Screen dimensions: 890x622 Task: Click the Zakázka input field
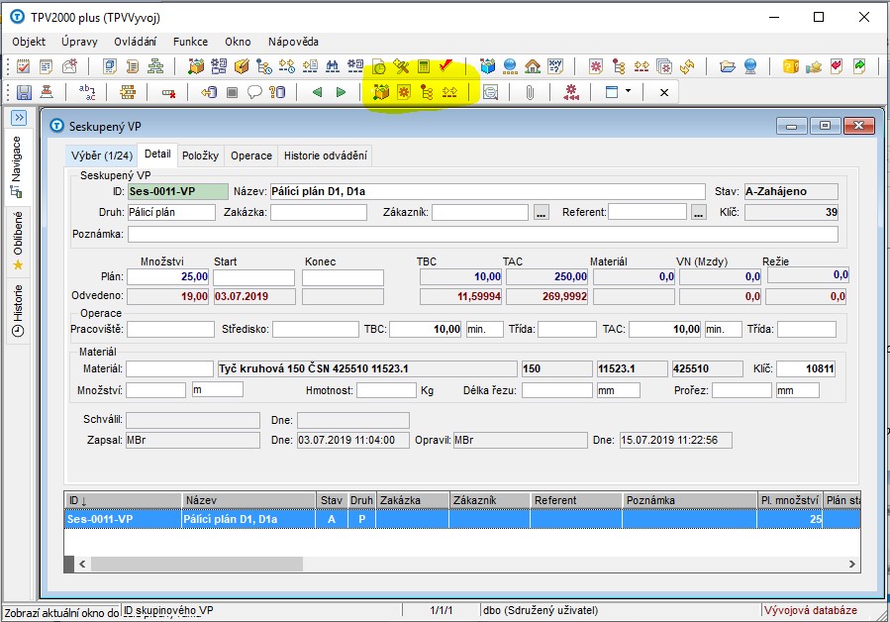pos(319,212)
